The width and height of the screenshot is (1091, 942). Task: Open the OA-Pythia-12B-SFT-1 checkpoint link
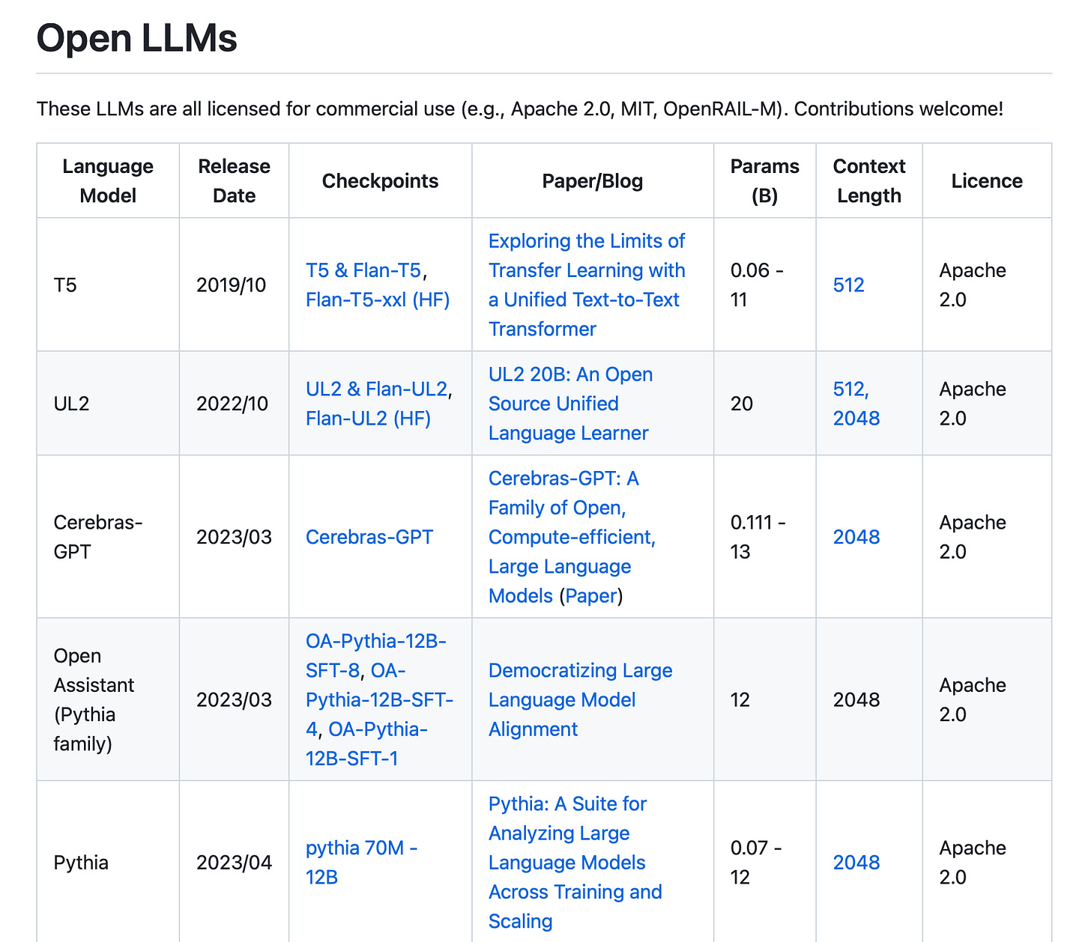click(x=366, y=744)
